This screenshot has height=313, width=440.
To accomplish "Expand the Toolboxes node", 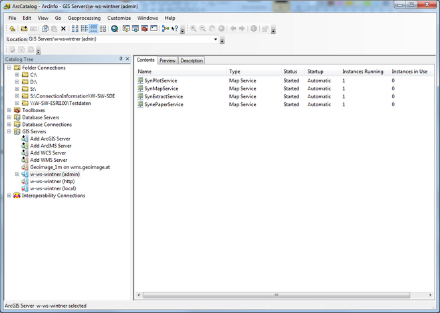I will point(9,110).
